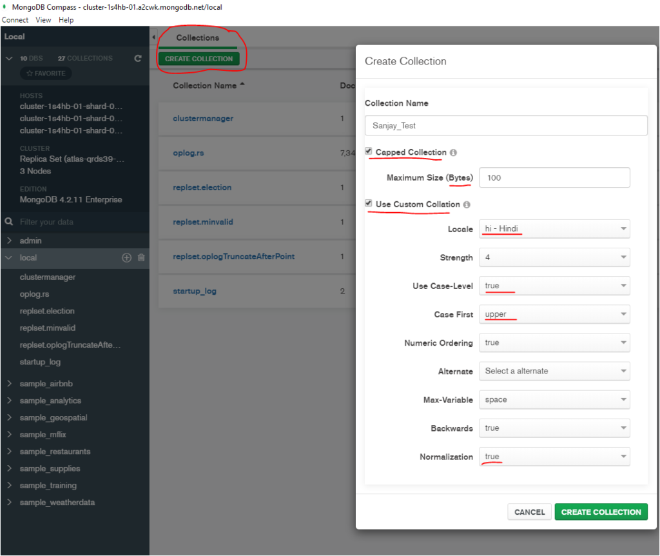Open the Use Case-Level dropdown
The width and height of the screenshot is (660, 556).
tap(554, 286)
